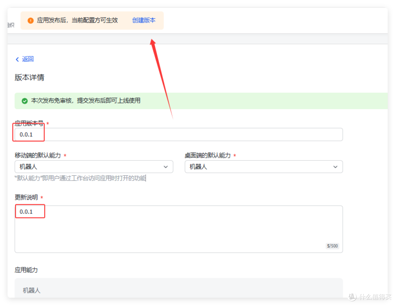Image resolution: width=395 pixels, height=305 pixels.
Task: Open the 桌面端的默认能力 dropdown
Action: 263,167
